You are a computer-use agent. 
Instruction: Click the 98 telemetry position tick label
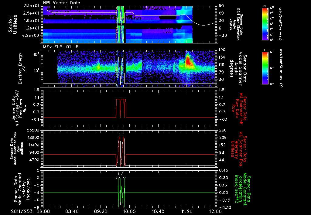[x=221, y=152]
